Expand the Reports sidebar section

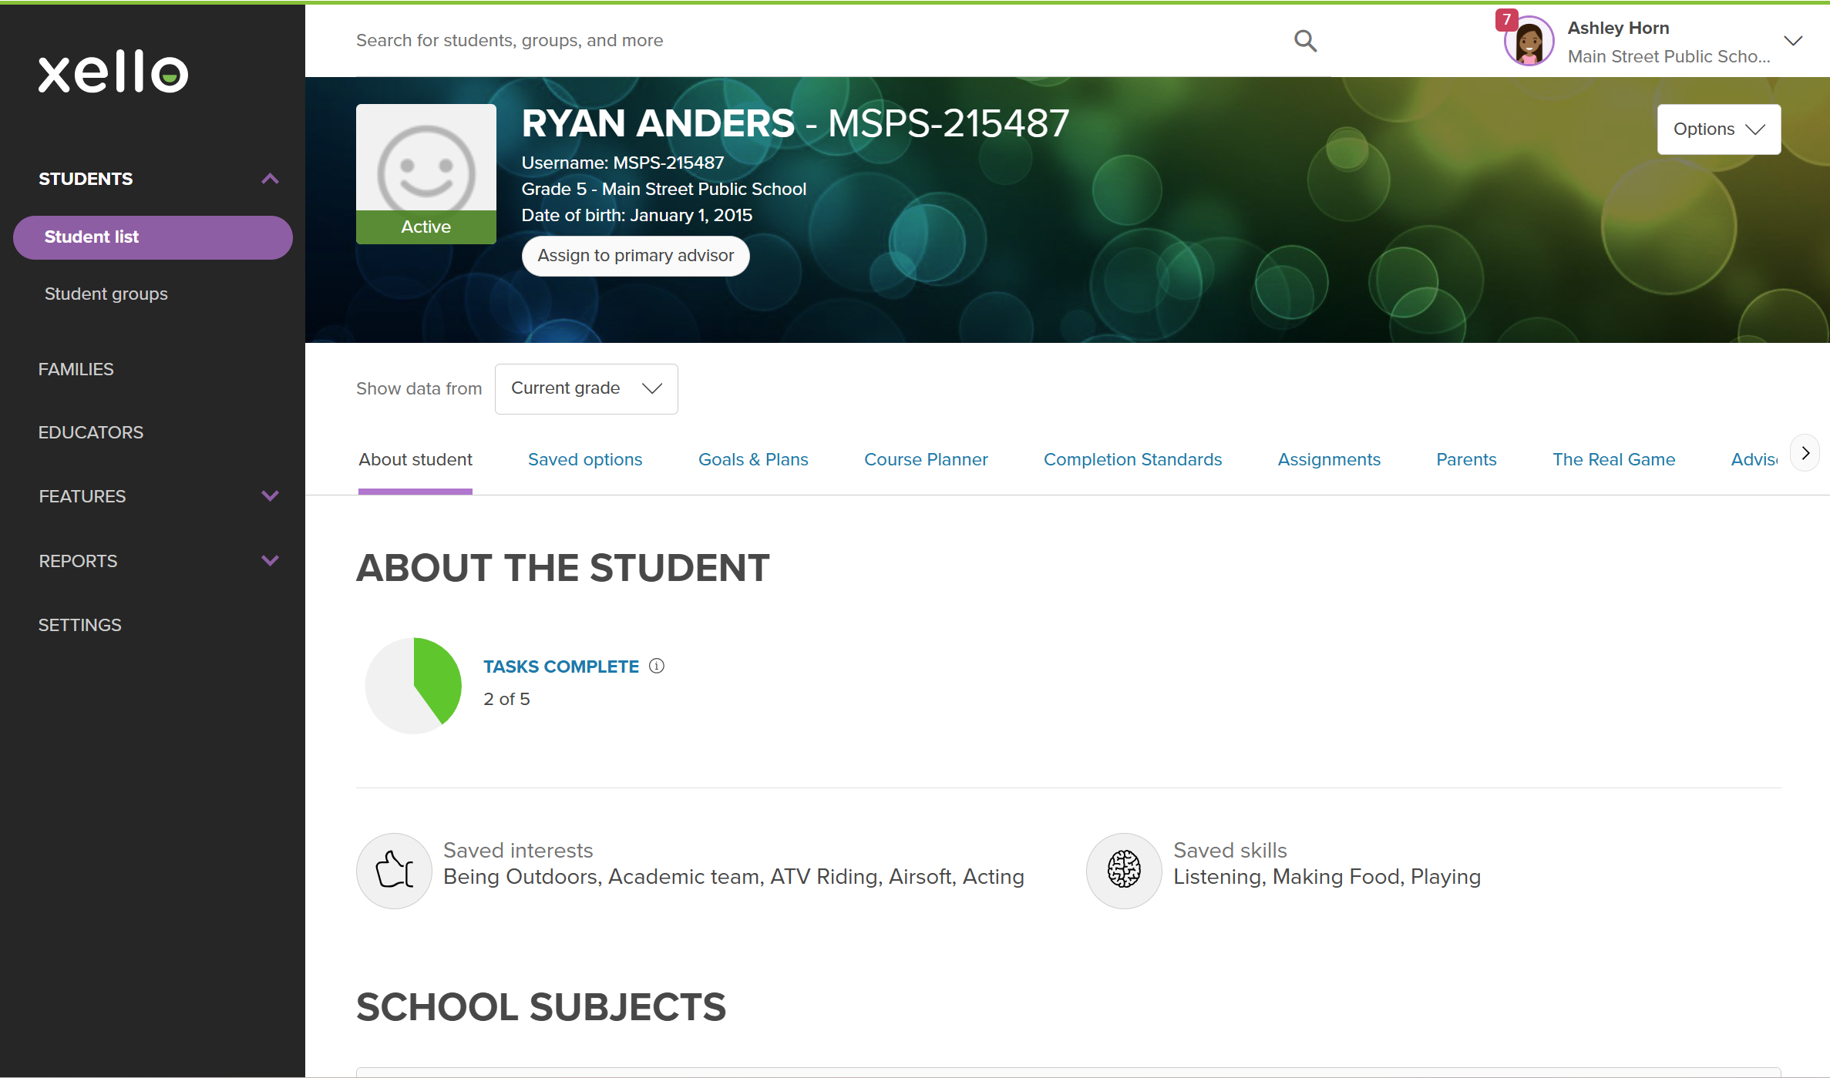(270, 560)
